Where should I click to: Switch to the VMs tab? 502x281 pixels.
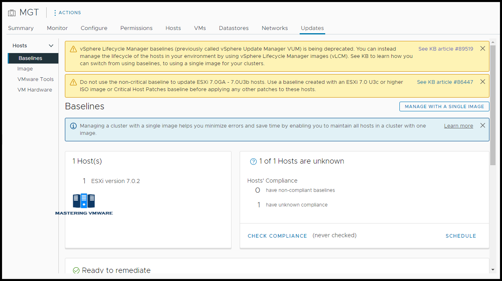pyautogui.click(x=200, y=28)
